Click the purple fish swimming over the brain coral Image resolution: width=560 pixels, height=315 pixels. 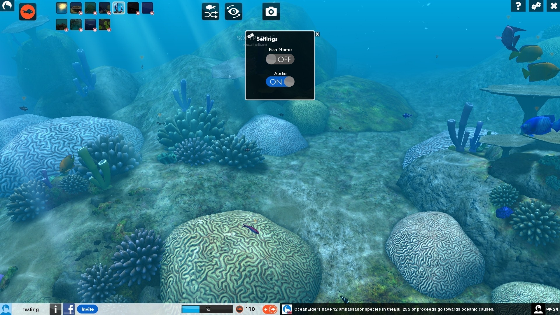[x=251, y=229]
